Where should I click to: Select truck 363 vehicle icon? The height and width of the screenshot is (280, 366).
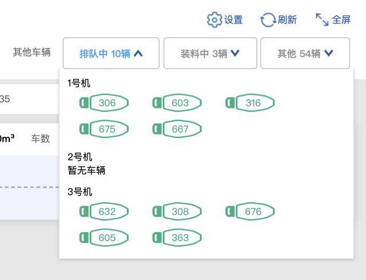177,238
